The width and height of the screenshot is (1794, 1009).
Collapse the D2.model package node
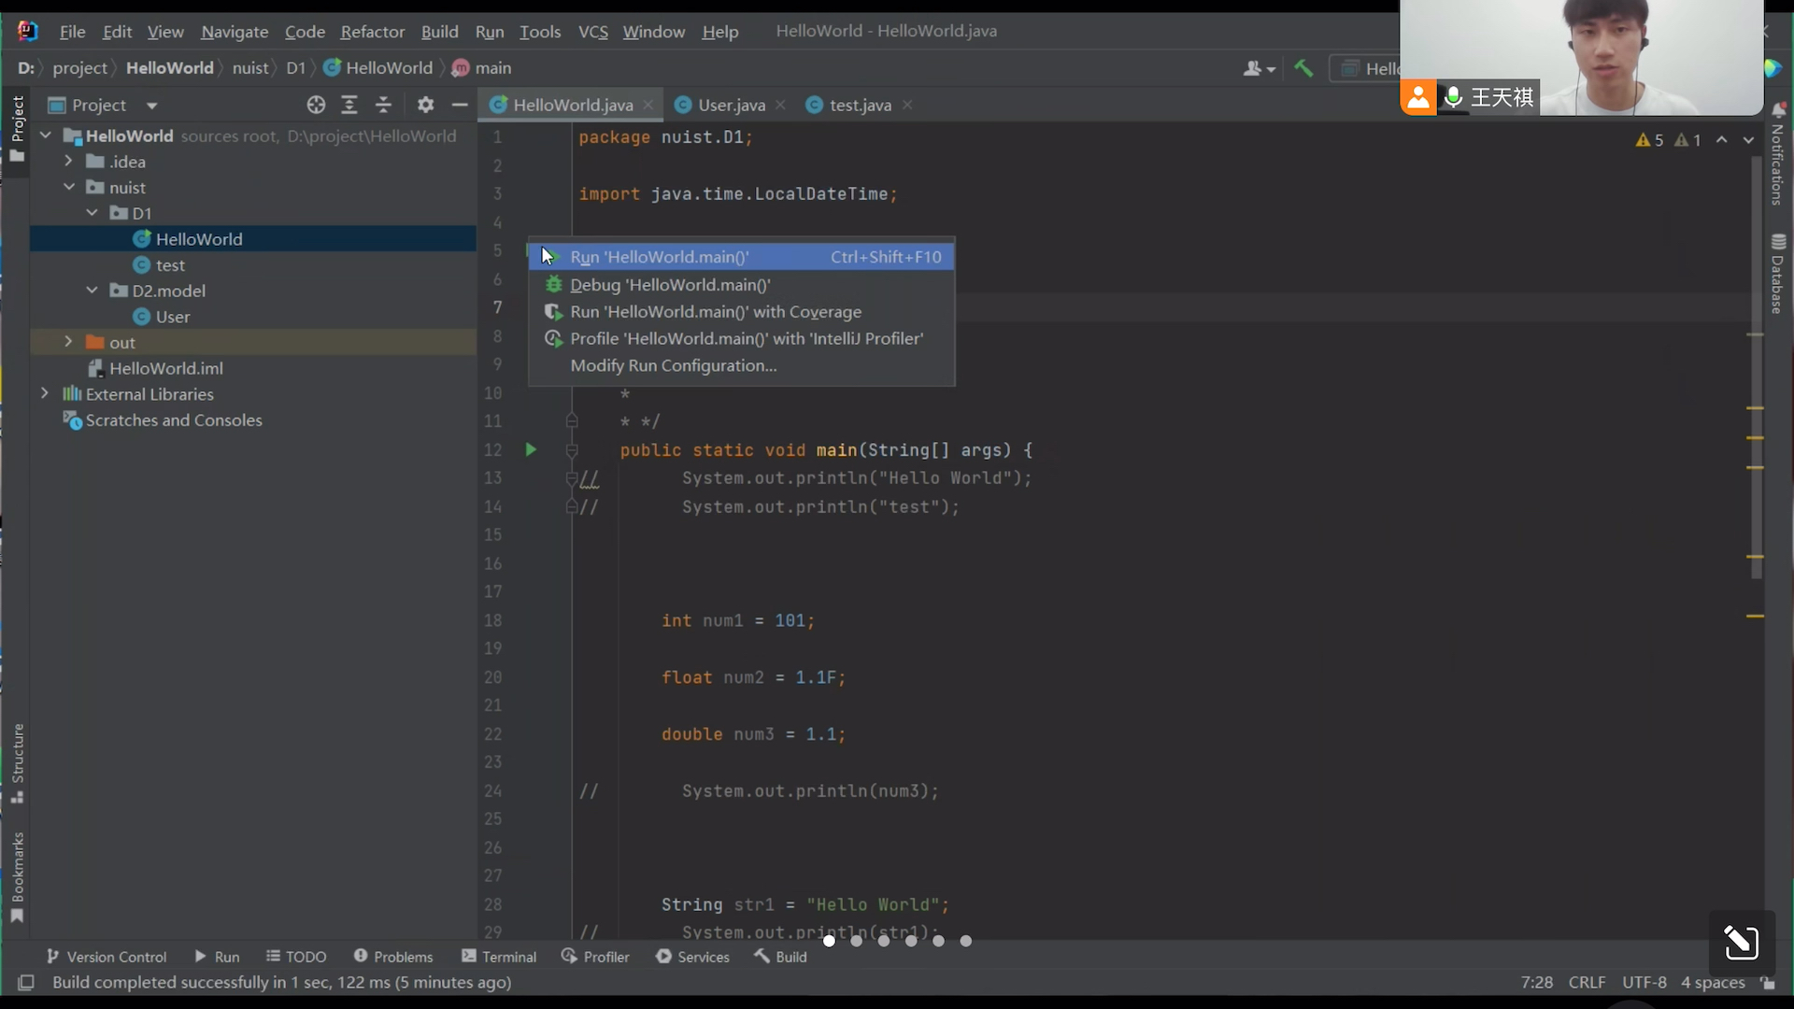pyautogui.click(x=92, y=291)
